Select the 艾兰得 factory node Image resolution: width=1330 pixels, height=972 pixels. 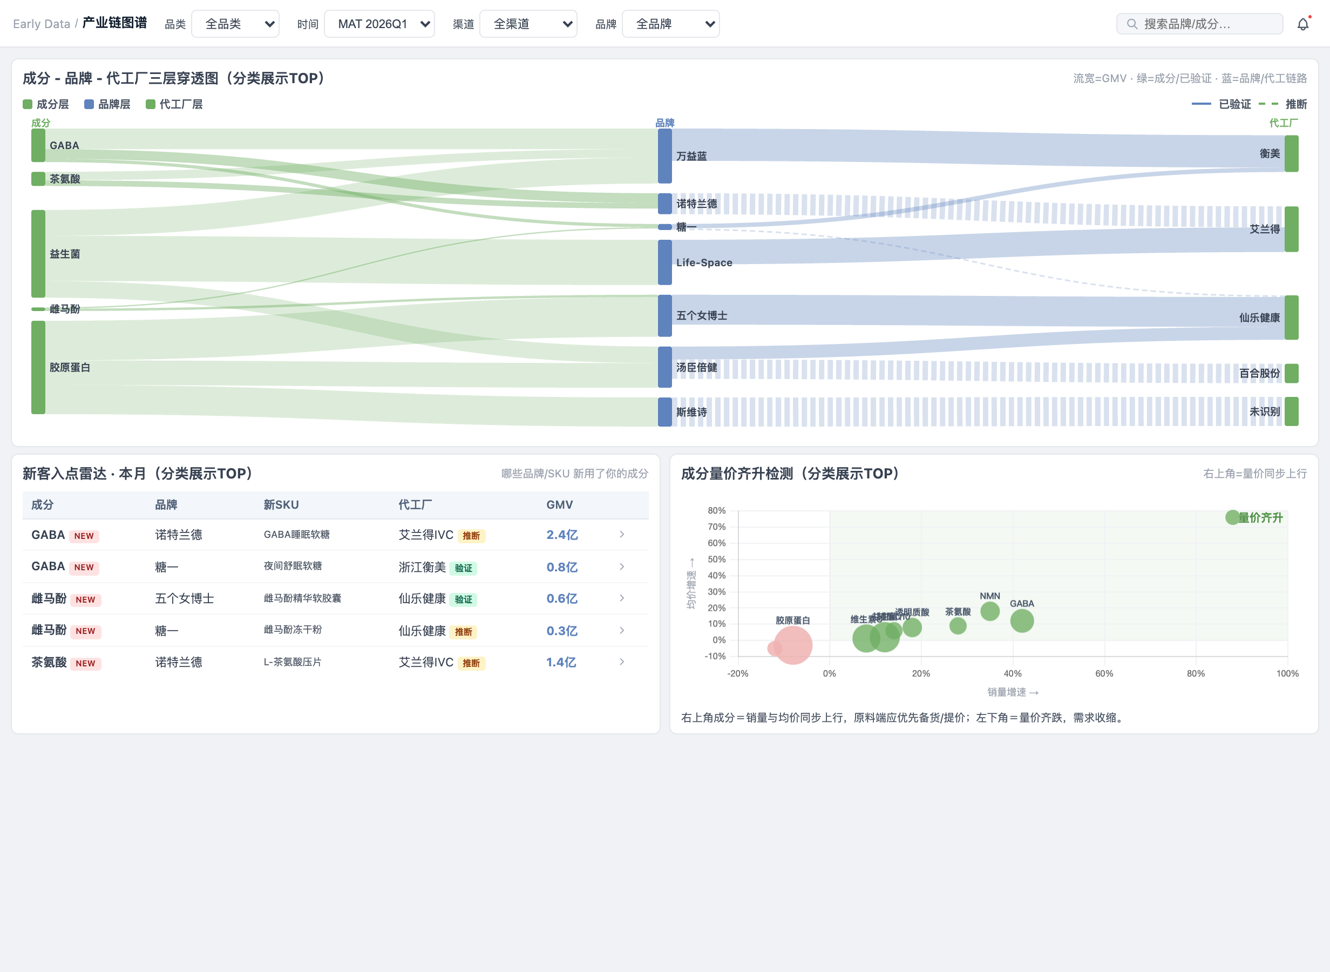[x=1291, y=229]
